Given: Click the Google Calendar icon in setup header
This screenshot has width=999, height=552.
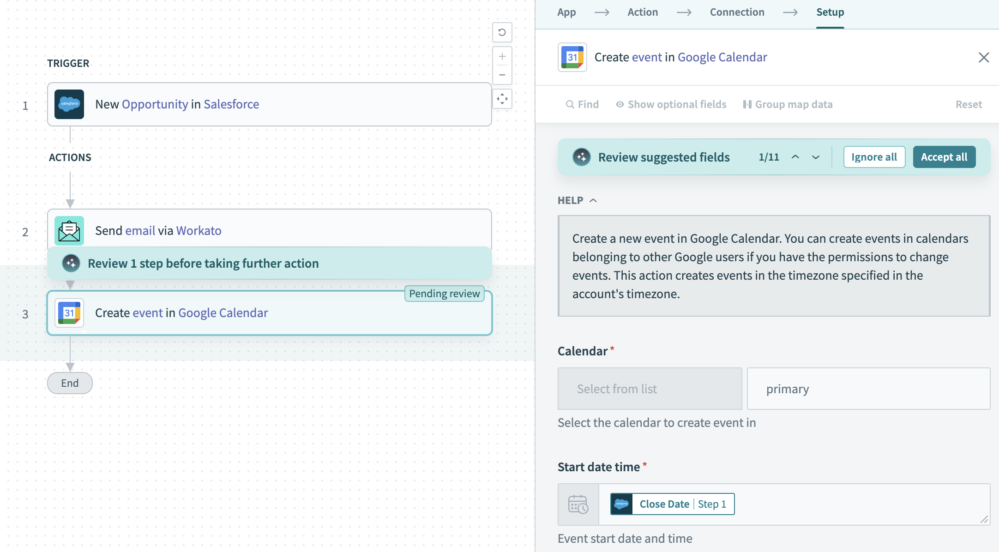Looking at the screenshot, I should click(x=572, y=57).
